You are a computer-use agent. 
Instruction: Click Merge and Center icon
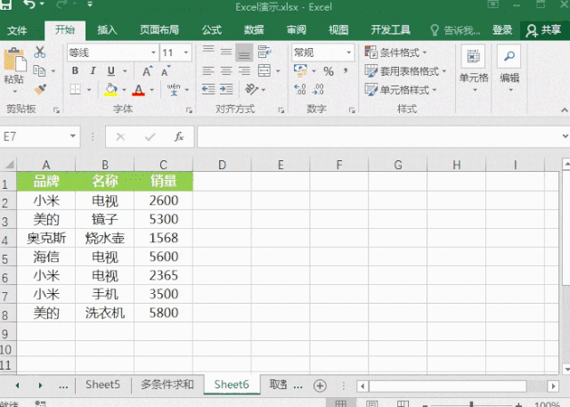point(265,70)
